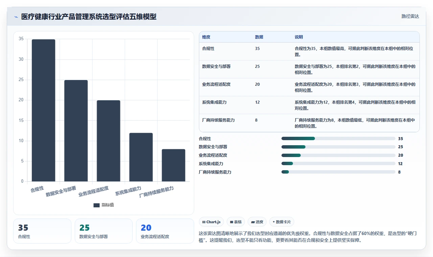Click the value 25 in the table
This screenshot has height=257, width=433.
tap(257, 67)
